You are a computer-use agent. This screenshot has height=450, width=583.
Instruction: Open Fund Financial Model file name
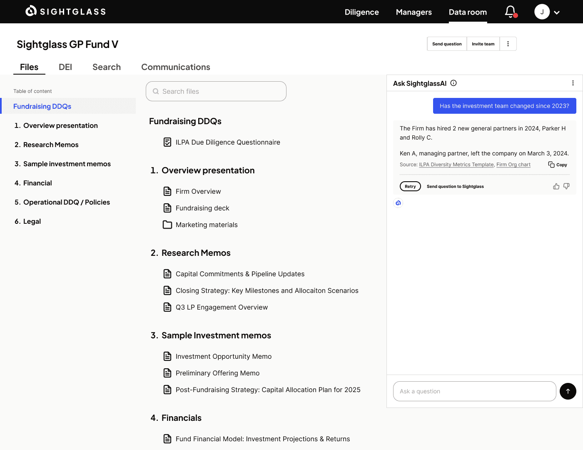(x=263, y=439)
